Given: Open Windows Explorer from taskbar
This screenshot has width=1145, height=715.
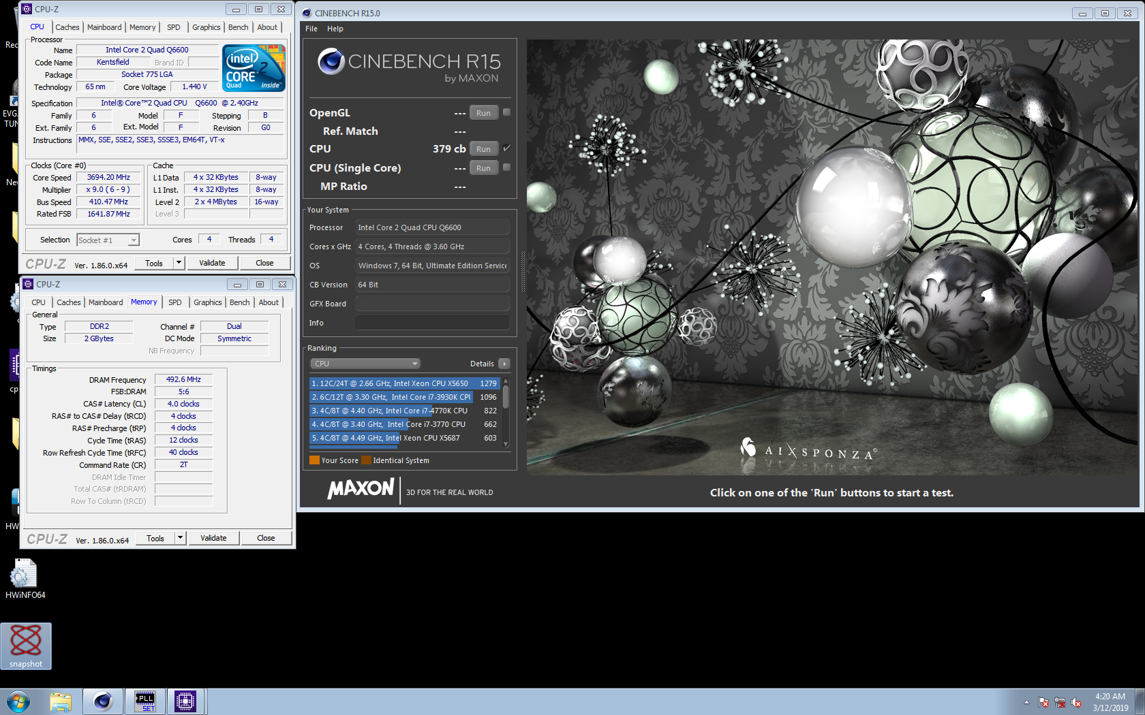Looking at the screenshot, I should point(61,701).
